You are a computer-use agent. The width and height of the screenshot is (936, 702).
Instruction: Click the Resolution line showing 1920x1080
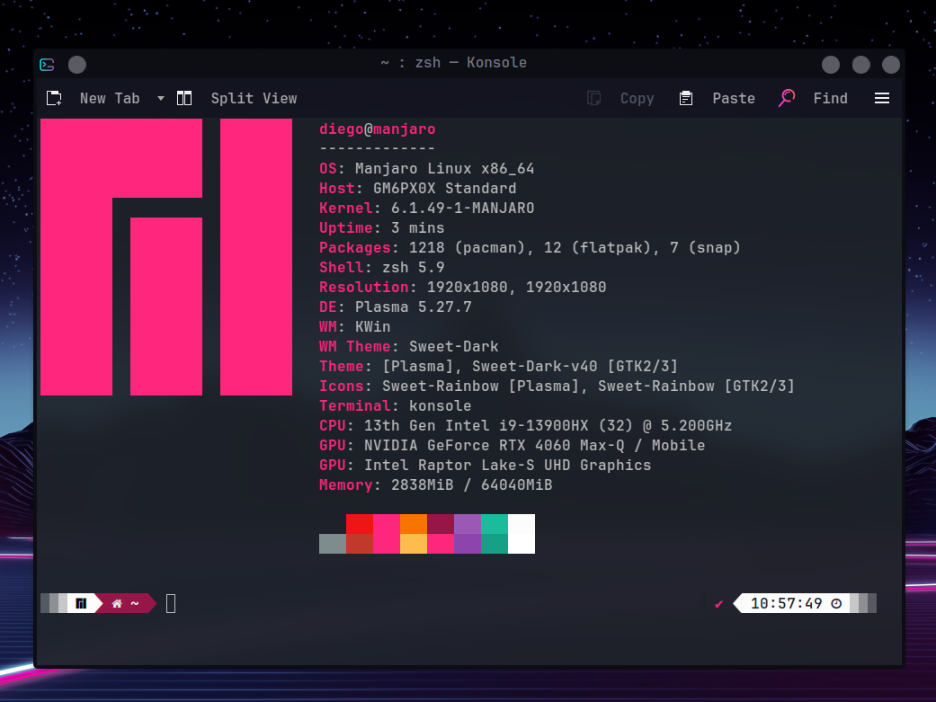click(463, 287)
